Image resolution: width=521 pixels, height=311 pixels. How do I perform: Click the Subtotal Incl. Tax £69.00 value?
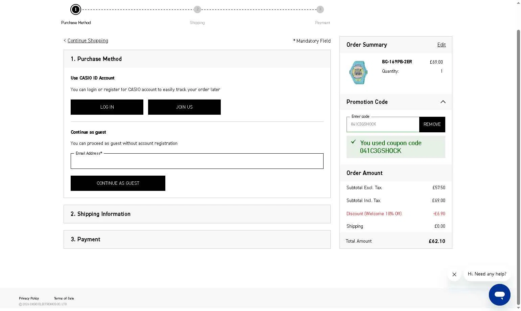(x=439, y=200)
